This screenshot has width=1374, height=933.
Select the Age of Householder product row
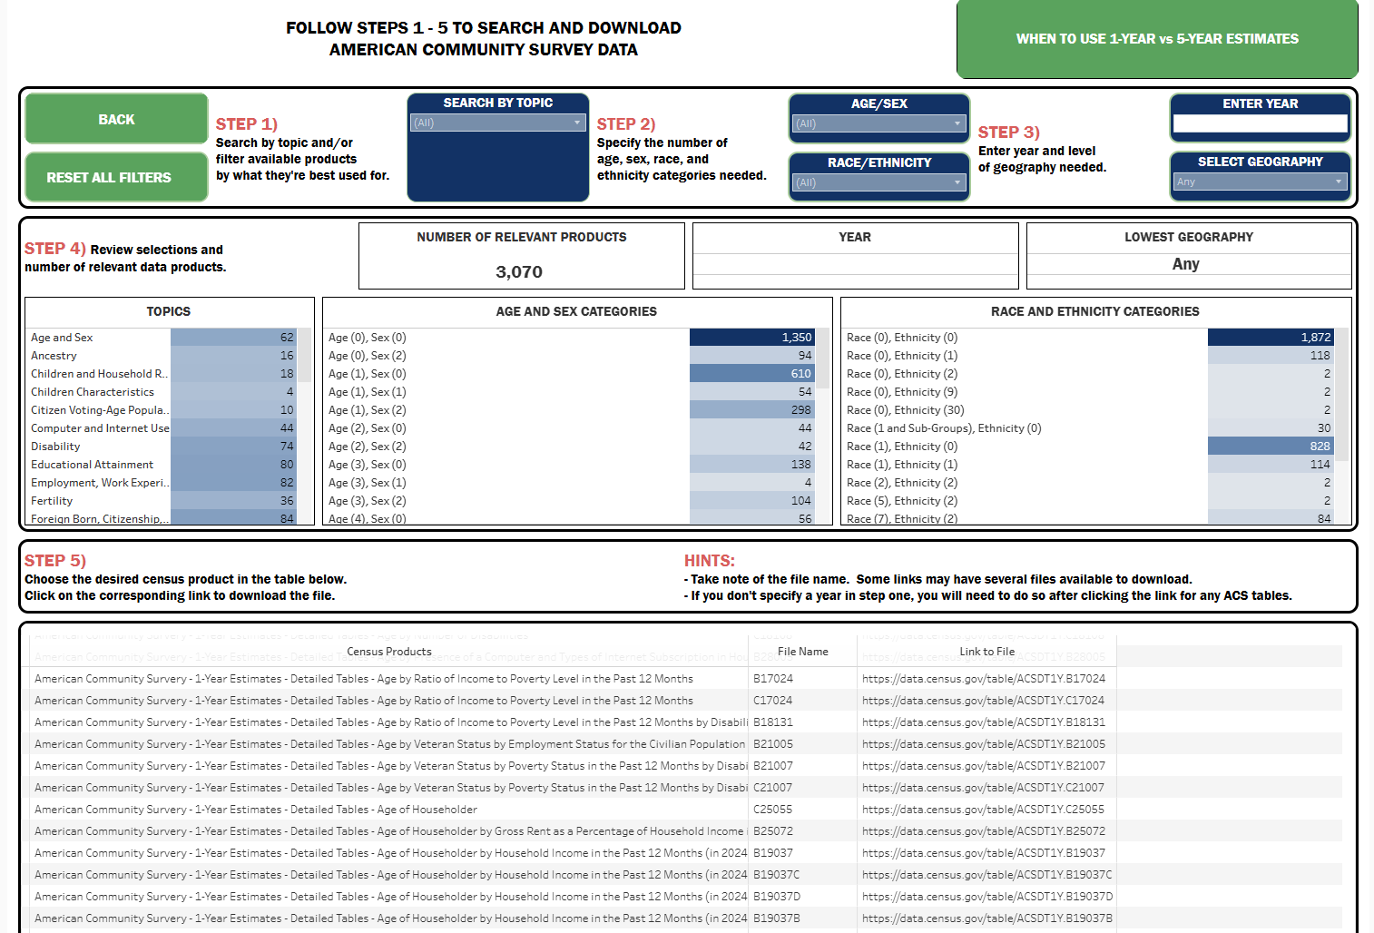click(390, 810)
